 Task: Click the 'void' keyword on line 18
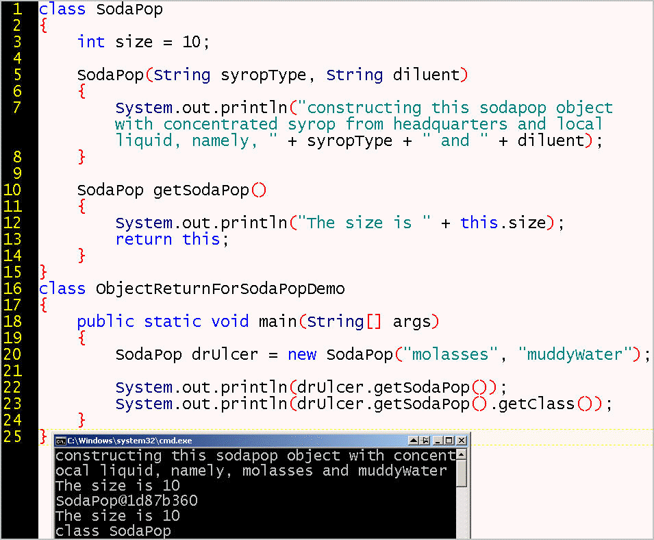230,322
